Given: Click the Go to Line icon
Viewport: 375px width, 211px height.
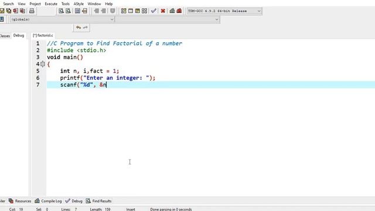Looking at the screenshot, I should coord(84,11).
